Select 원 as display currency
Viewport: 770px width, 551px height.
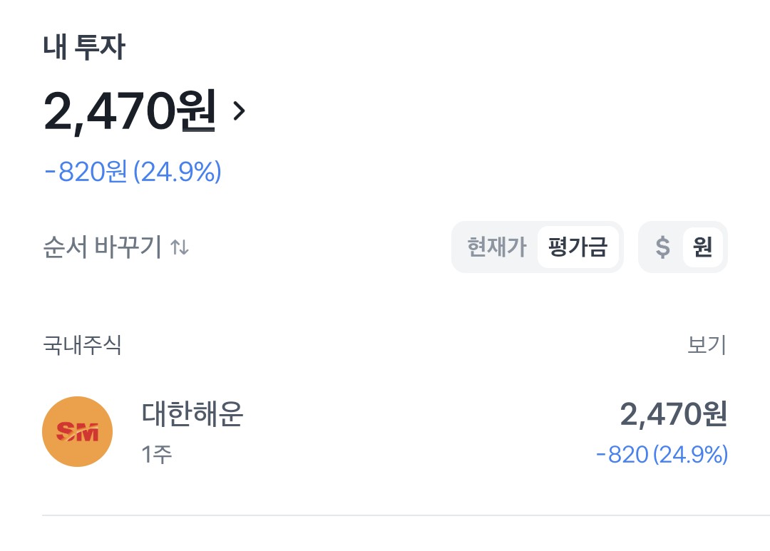click(703, 247)
